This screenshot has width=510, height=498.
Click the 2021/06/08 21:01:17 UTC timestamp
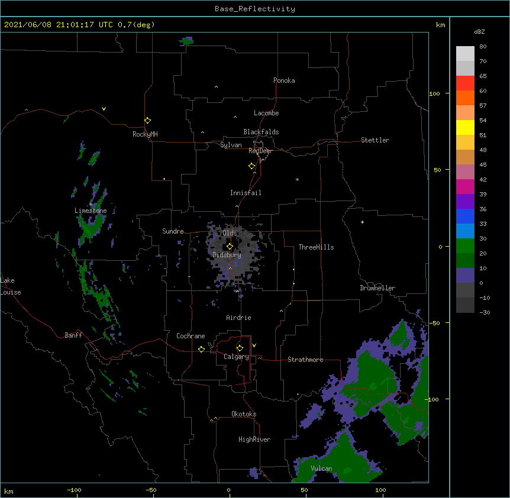(x=59, y=25)
